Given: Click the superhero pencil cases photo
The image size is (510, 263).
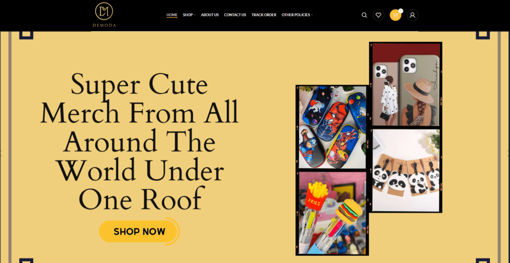Looking at the screenshot, I should pos(332,127).
